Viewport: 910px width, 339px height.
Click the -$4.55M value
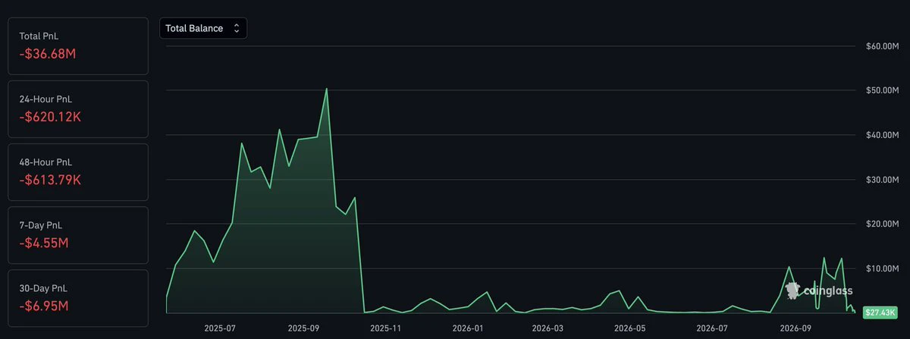coord(44,243)
